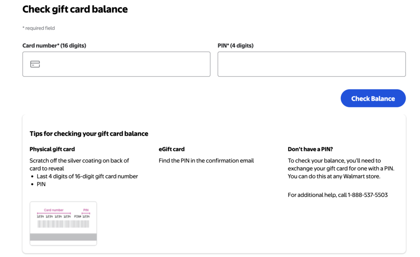420x257 pixels.
Task: Click the 'PIN* (4 digits)' label
Action: click(x=235, y=46)
